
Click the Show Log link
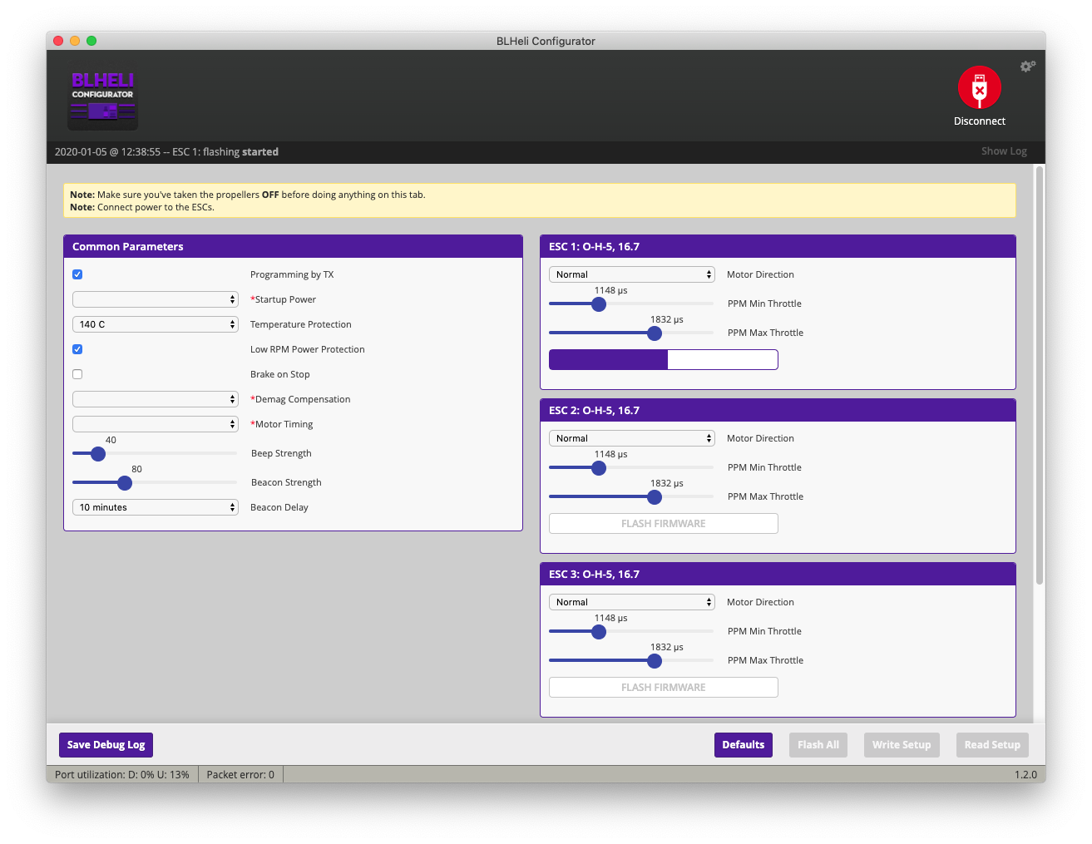pos(1004,151)
